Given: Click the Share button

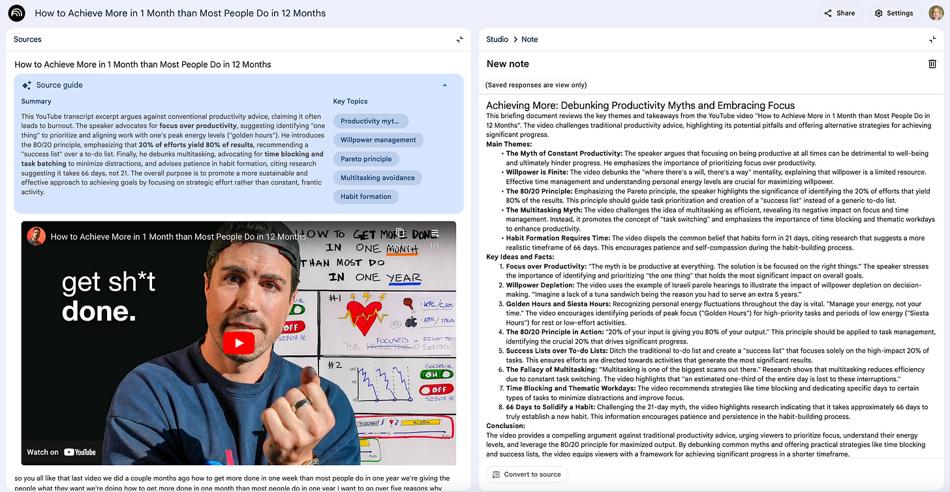Looking at the screenshot, I should pos(839,13).
